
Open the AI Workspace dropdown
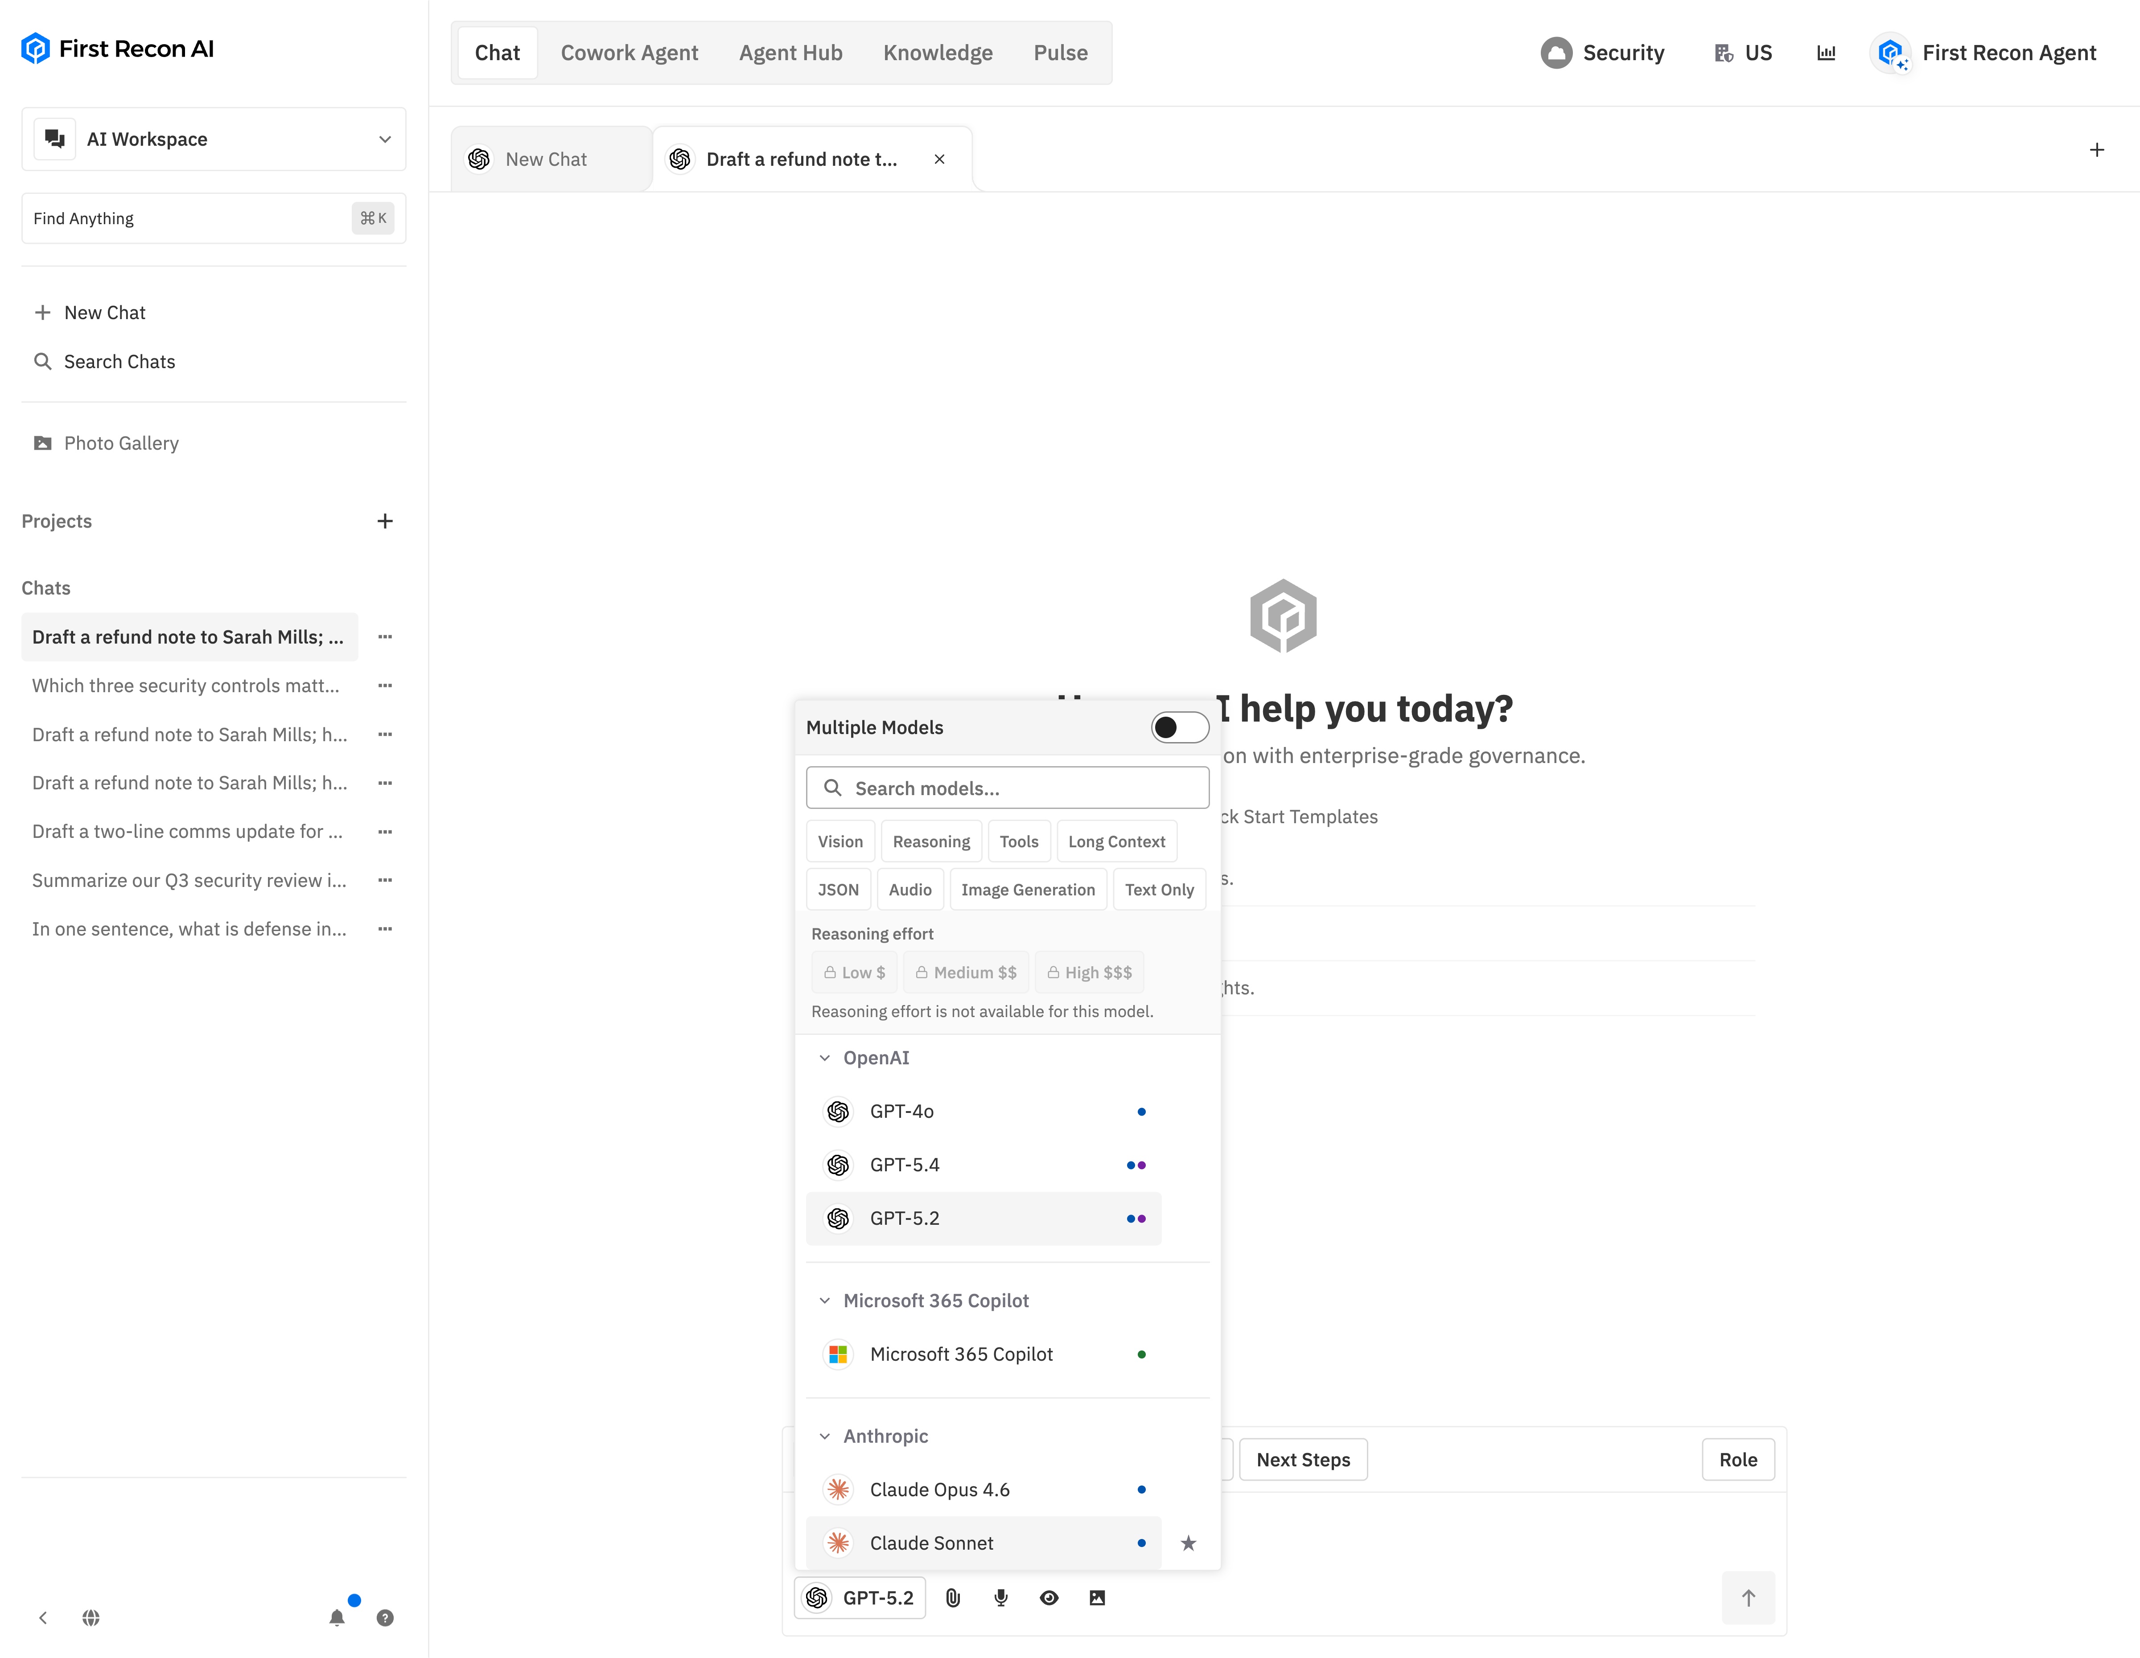pos(214,139)
